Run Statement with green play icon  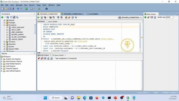click(x=38, y=17)
